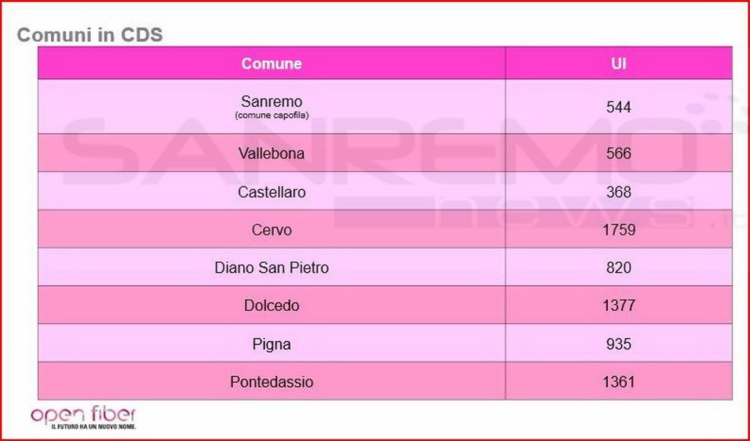Screen dimensions: 750x441
Task: Select the Pontedassio row name
Action: pos(272,382)
